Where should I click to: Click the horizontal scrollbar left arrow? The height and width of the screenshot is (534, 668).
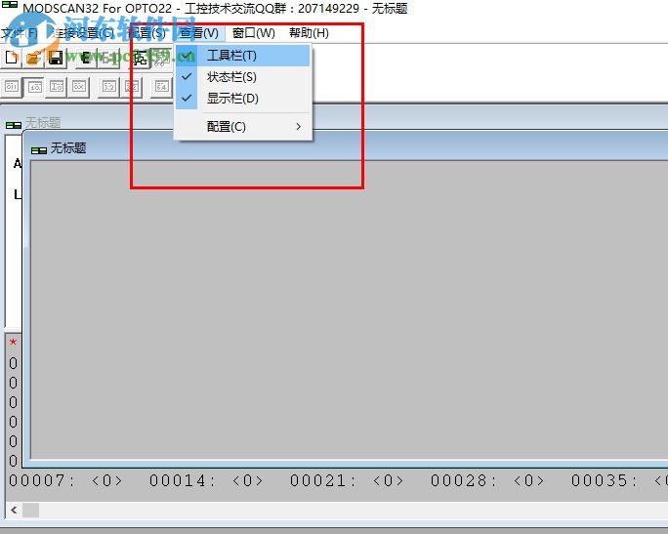(14, 510)
